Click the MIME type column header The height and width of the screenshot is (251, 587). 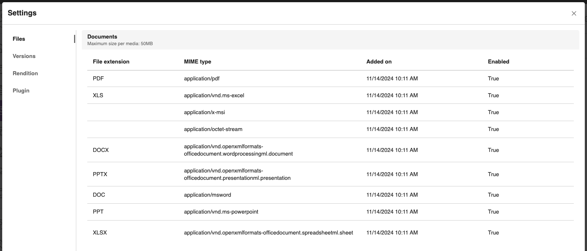198,62
